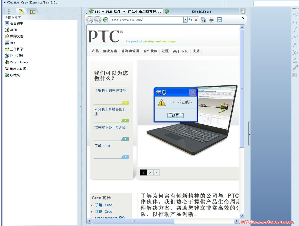This screenshot has width=299, height=226.
Task: Open the model tree navigator tab
Action: pos(10,11)
